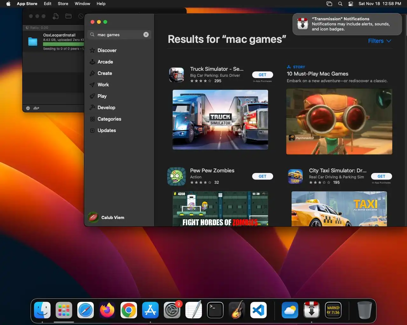Open Calub Viem account profile
Screen dimensions: 407x325
106,217
